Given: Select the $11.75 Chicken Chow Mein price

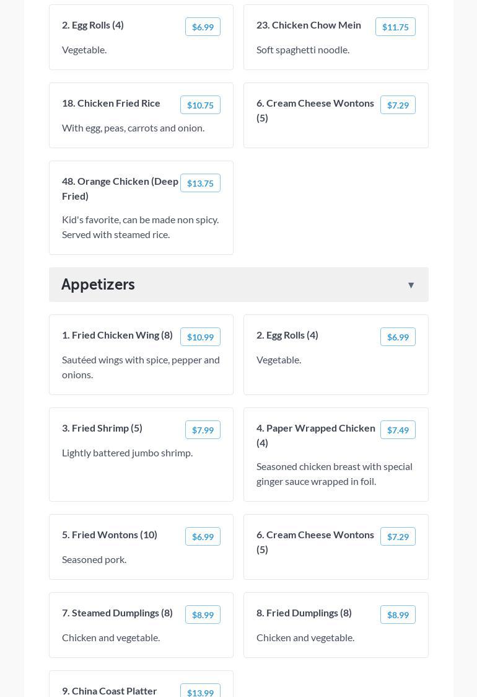Looking at the screenshot, I should click(x=395, y=27).
